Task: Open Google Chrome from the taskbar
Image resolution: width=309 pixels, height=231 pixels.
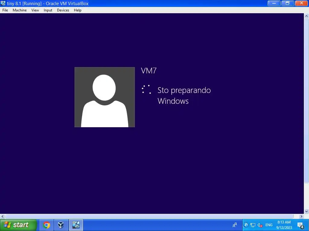Action: 46,225
